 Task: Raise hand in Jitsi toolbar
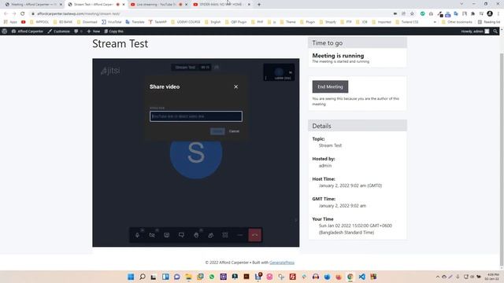click(196, 235)
